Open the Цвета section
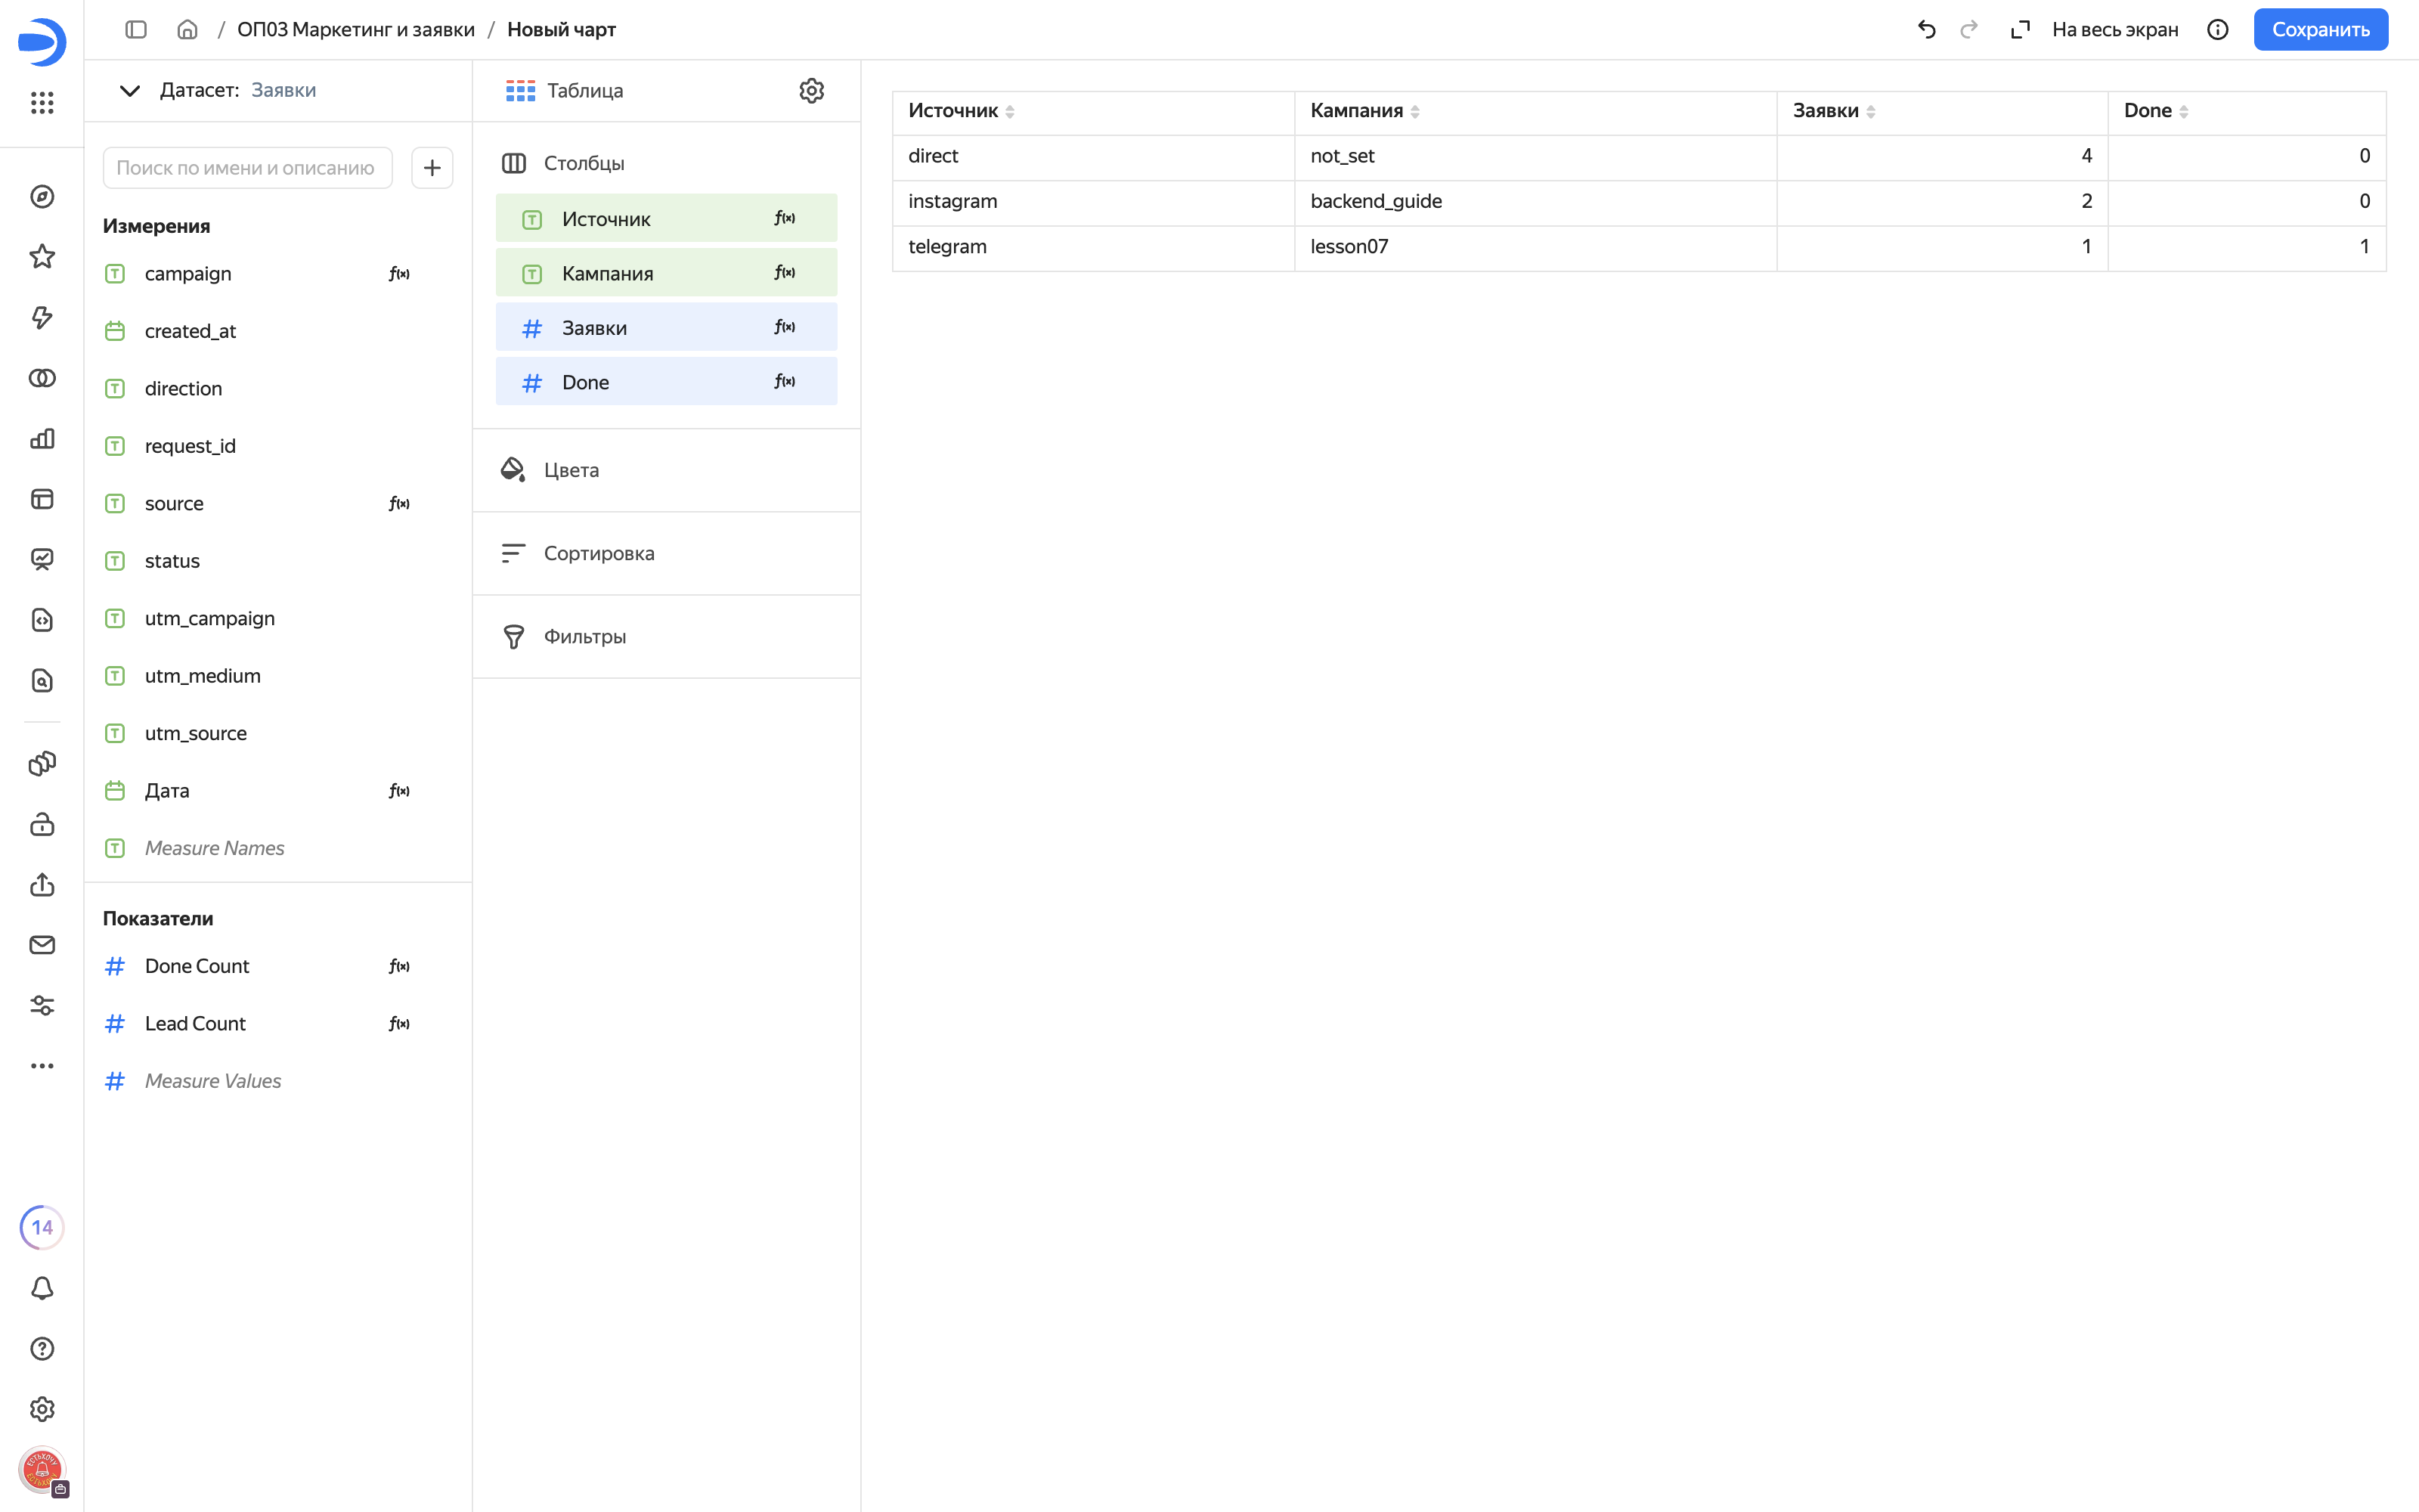2419x1512 pixels. coord(666,470)
